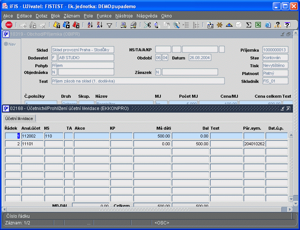
Task: Open the Akce menu
Action: (x=8, y=16)
